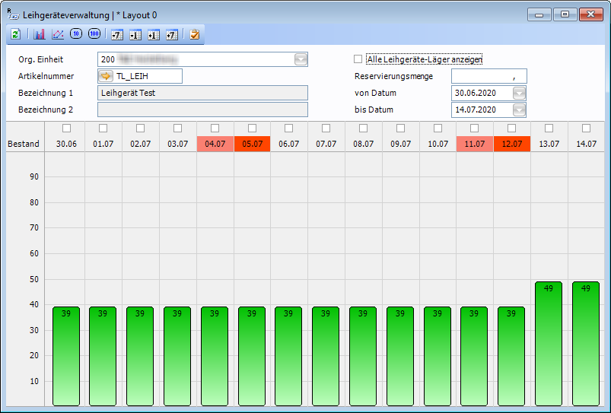Viewport: 611px width, 413px height.
Task: Click the red 05.07 date header
Action: point(253,144)
